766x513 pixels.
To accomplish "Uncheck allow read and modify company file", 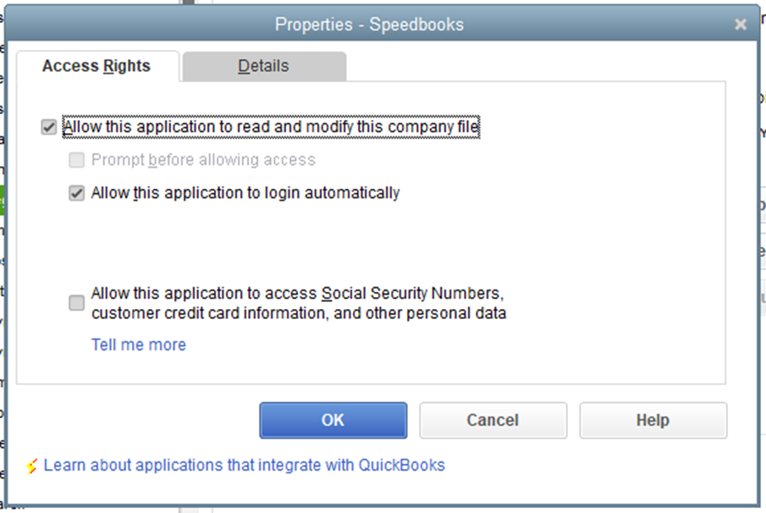I will click(49, 127).
